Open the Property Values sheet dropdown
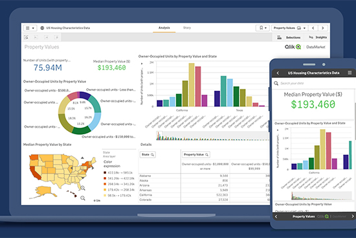Viewport: 356px width, 238px height. (290, 28)
